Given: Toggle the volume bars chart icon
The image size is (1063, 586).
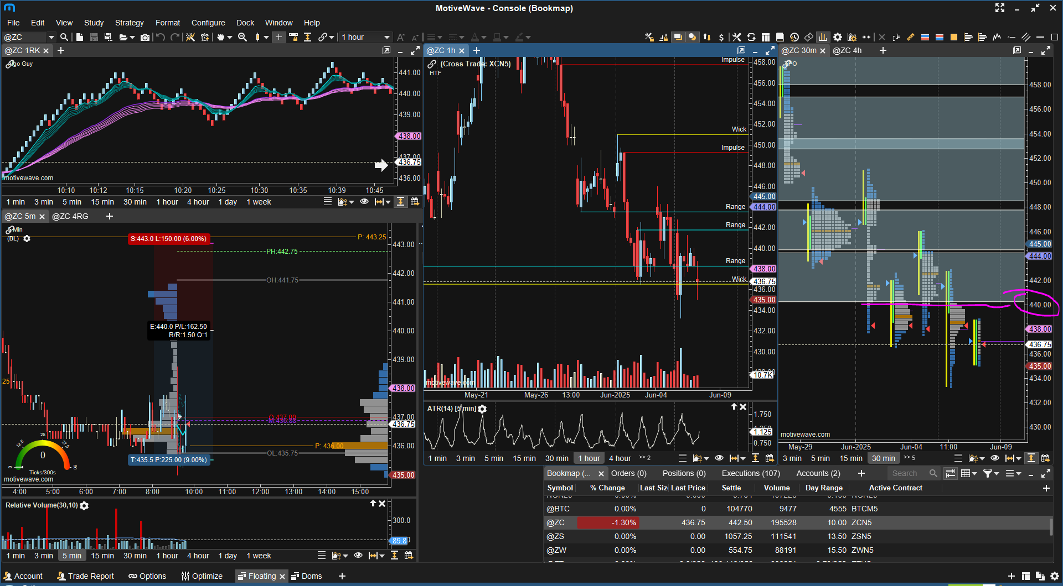Looking at the screenshot, I should pyautogui.click(x=823, y=37).
